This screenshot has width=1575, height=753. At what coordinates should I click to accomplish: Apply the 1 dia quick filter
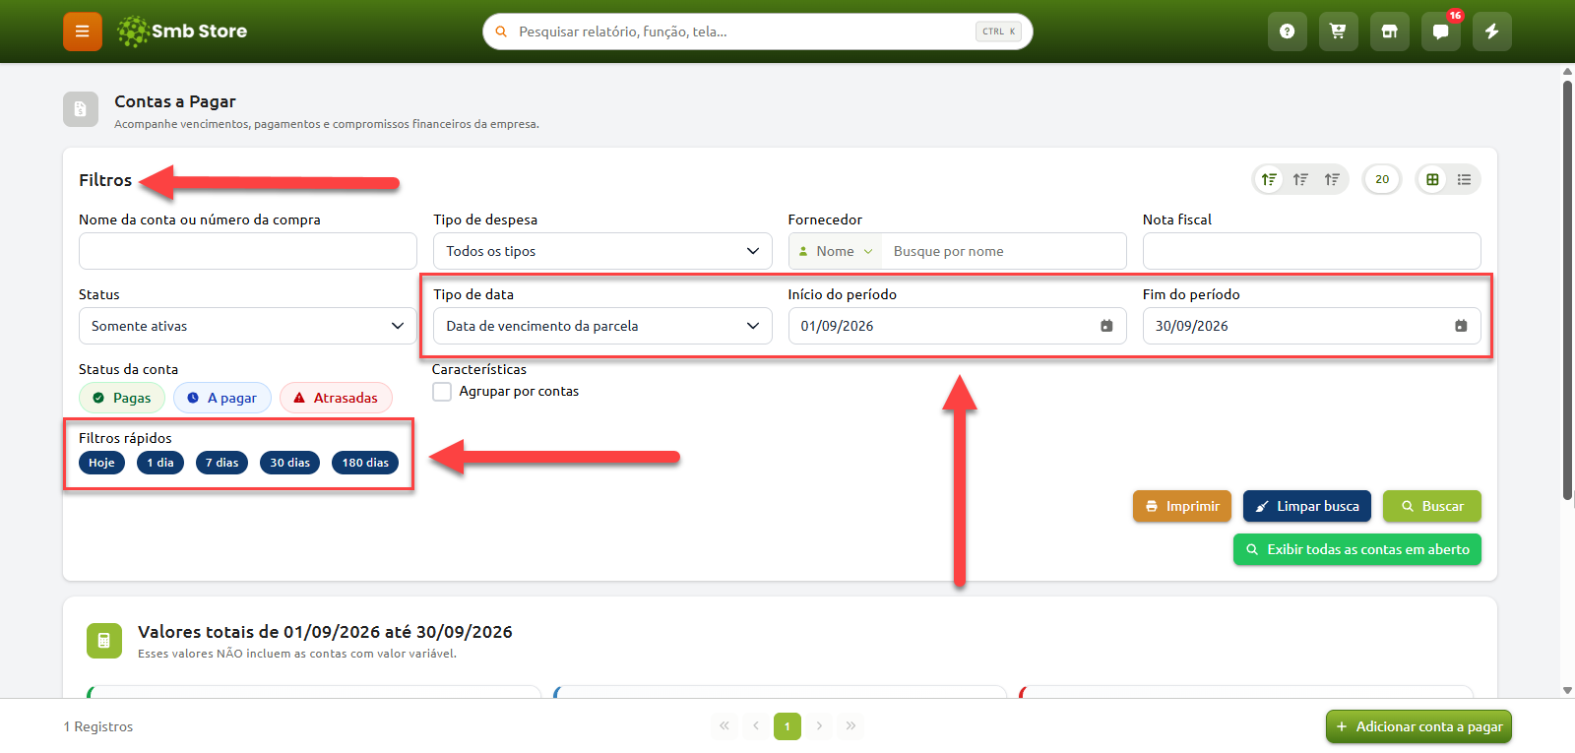coord(160,463)
